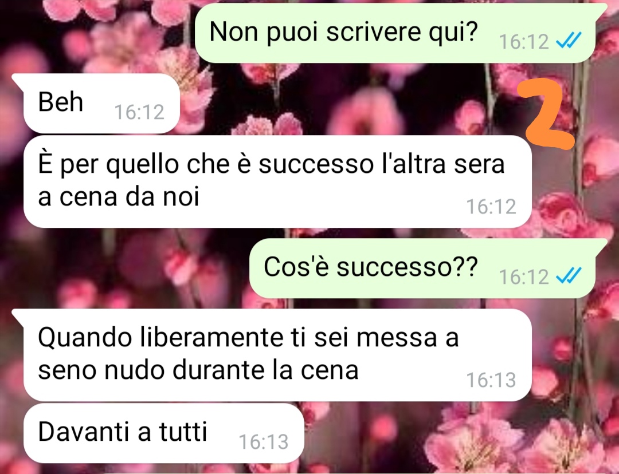
Task: Tap the message 'È per quello che è successo'
Action: coord(278,181)
